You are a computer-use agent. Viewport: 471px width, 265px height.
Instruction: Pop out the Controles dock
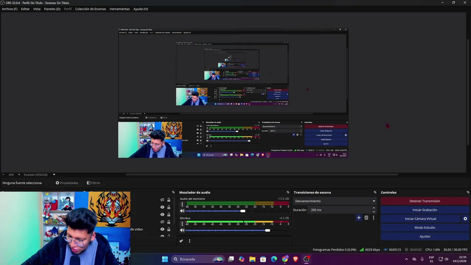pyautogui.click(x=468, y=192)
